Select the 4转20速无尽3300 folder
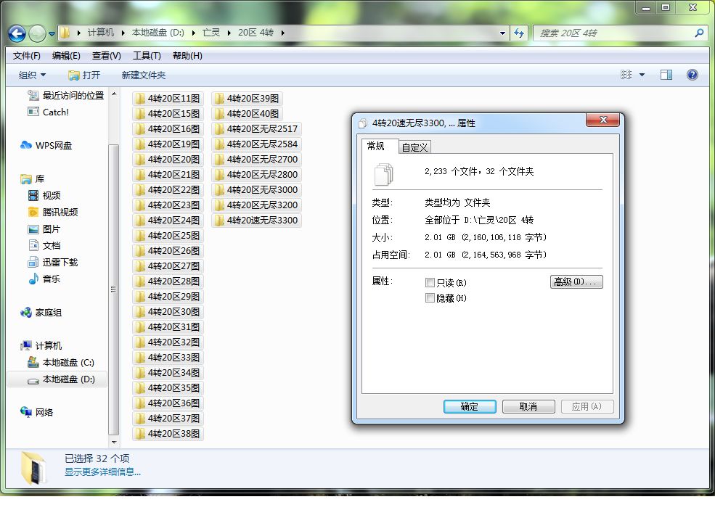Image resolution: width=715 pixels, height=510 pixels. (256, 220)
